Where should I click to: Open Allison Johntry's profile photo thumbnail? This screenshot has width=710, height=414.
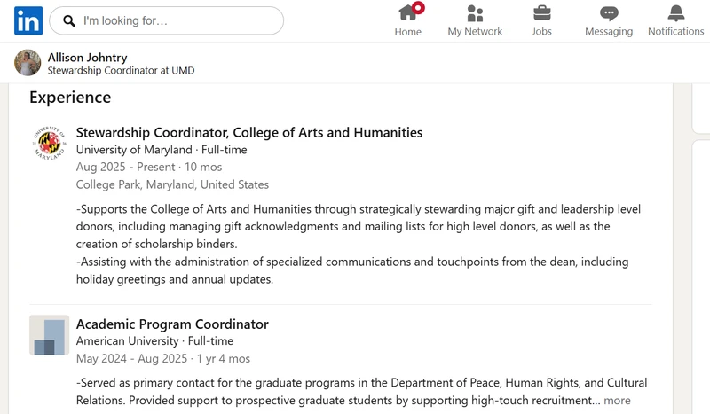tap(28, 62)
